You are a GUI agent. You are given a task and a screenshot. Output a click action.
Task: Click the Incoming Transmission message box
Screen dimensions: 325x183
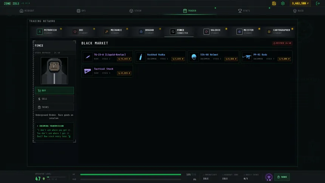(x=54, y=131)
